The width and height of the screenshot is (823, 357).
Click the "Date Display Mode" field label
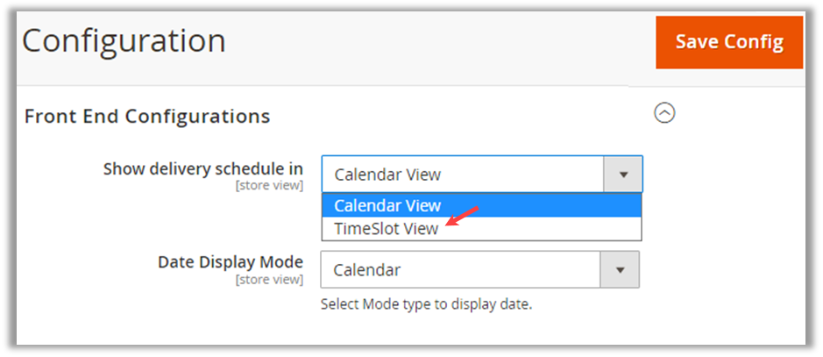pos(231,261)
